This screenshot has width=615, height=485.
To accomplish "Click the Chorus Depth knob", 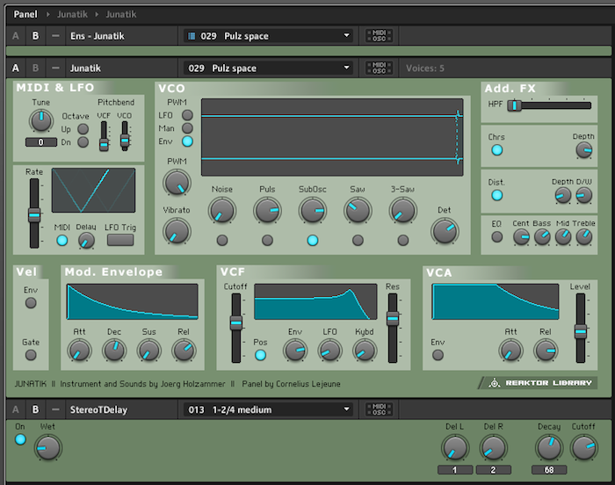I will pos(583,150).
